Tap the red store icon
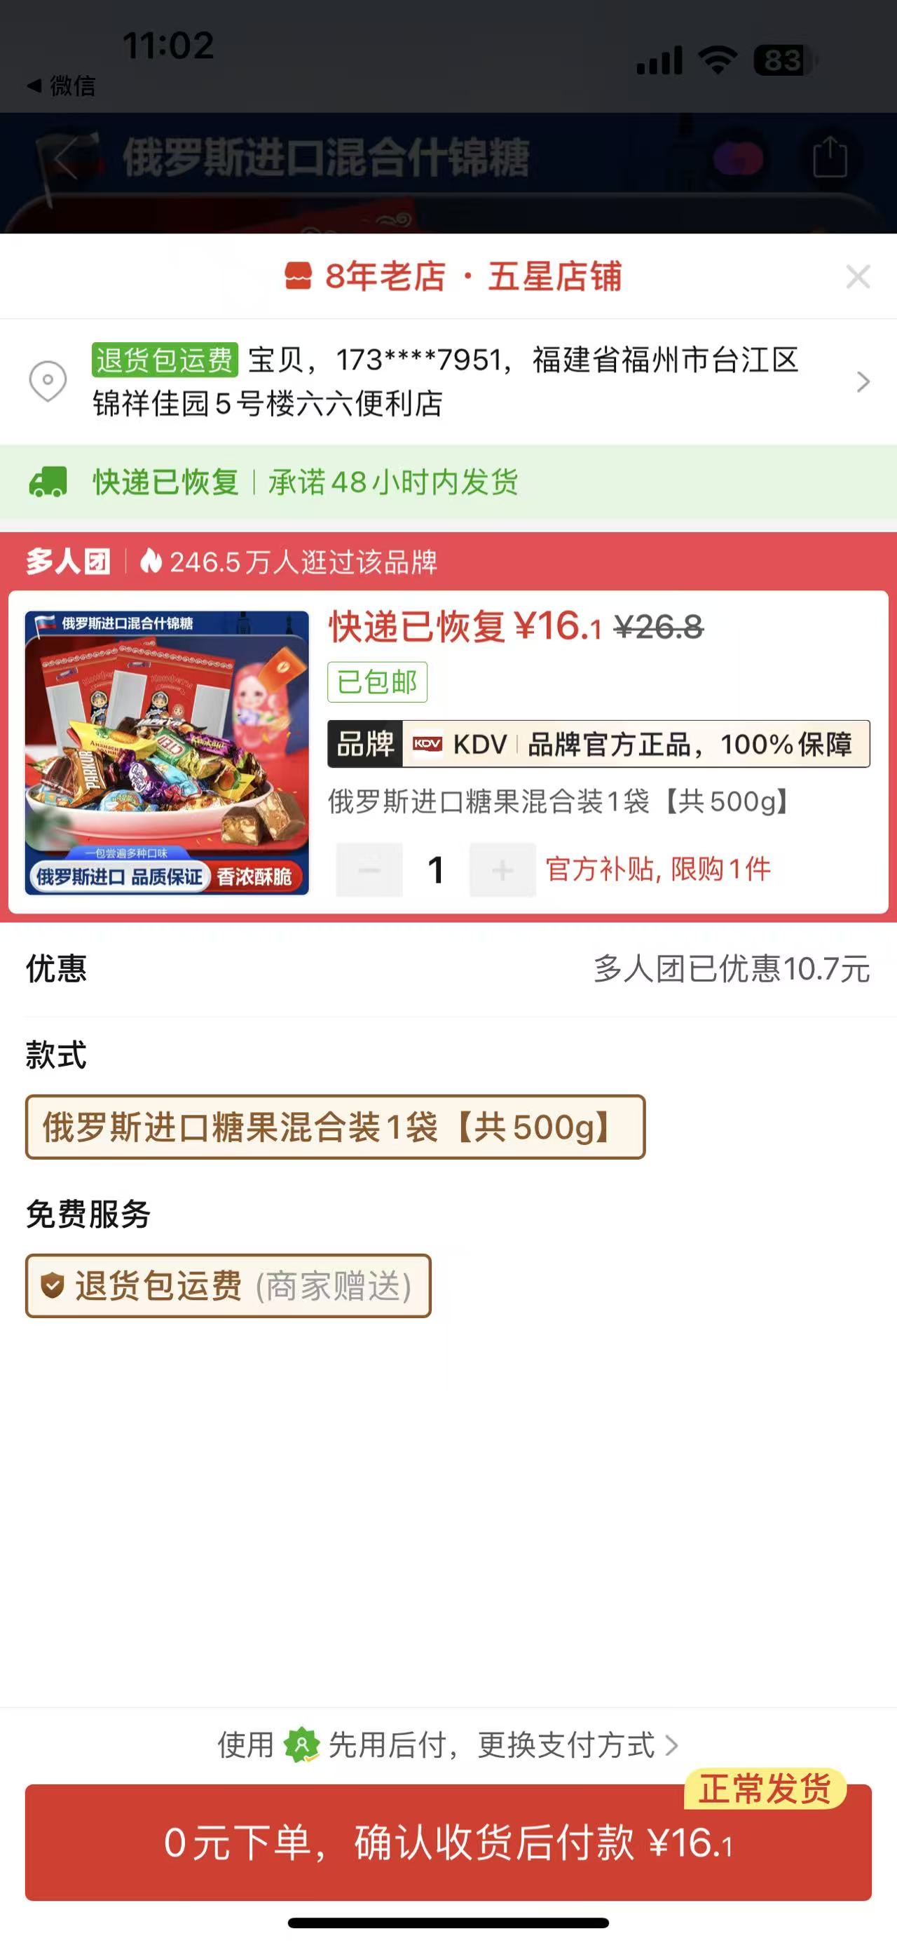The width and height of the screenshot is (897, 1945). [298, 276]
